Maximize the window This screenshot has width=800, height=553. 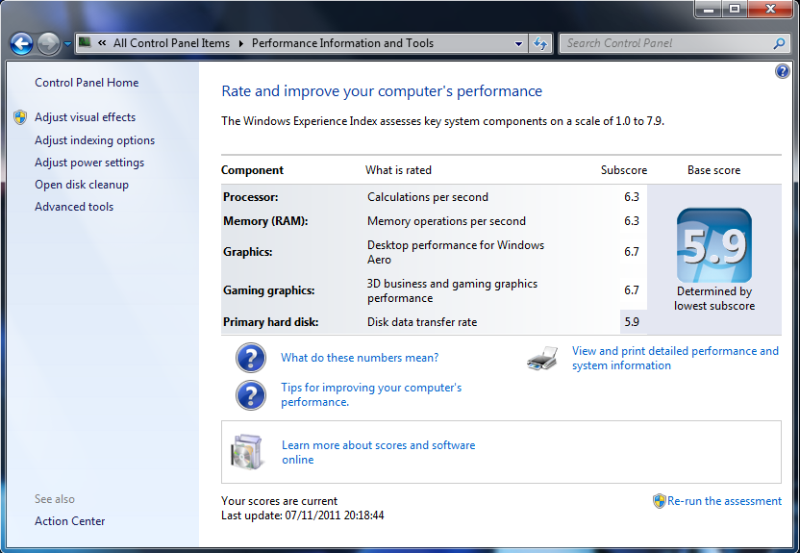[735, 10]
